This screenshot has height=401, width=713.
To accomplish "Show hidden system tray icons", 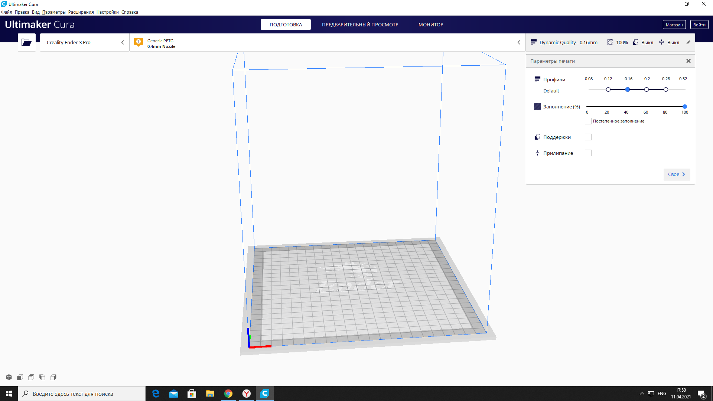I will [x=642, y=394].
